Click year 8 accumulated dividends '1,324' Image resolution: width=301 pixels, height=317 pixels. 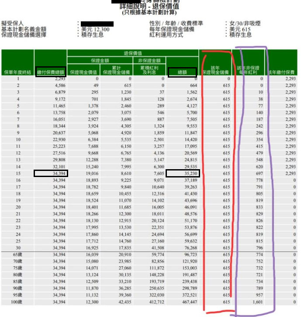[x=159, y=126]
